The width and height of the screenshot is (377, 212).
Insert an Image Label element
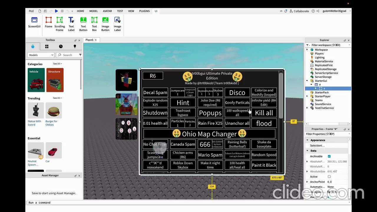point(118,24)
